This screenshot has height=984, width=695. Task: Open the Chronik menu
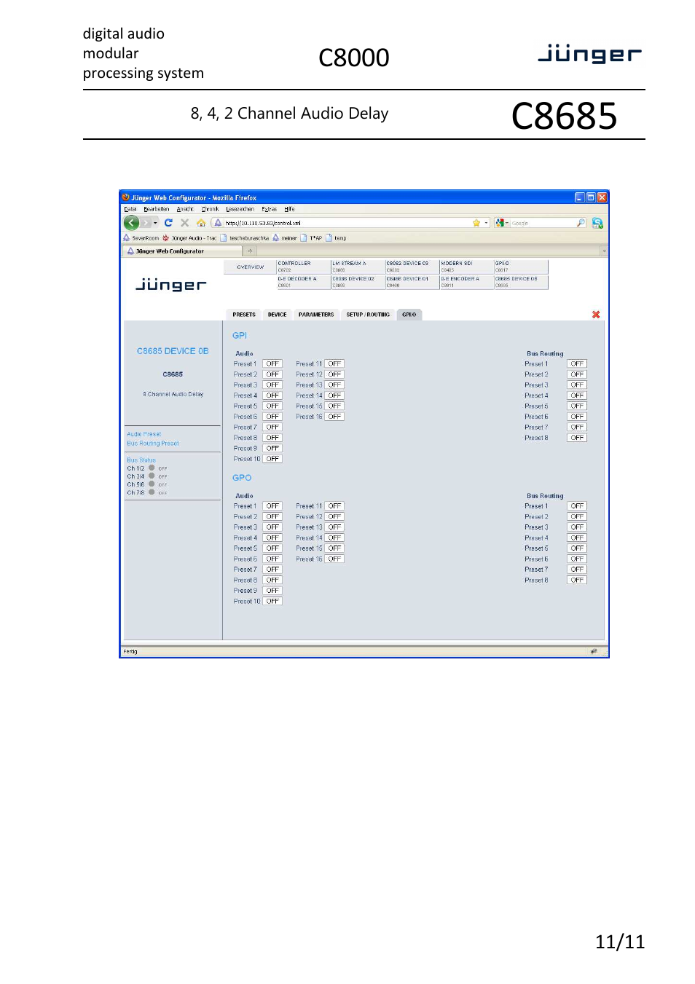pos(210,209)
